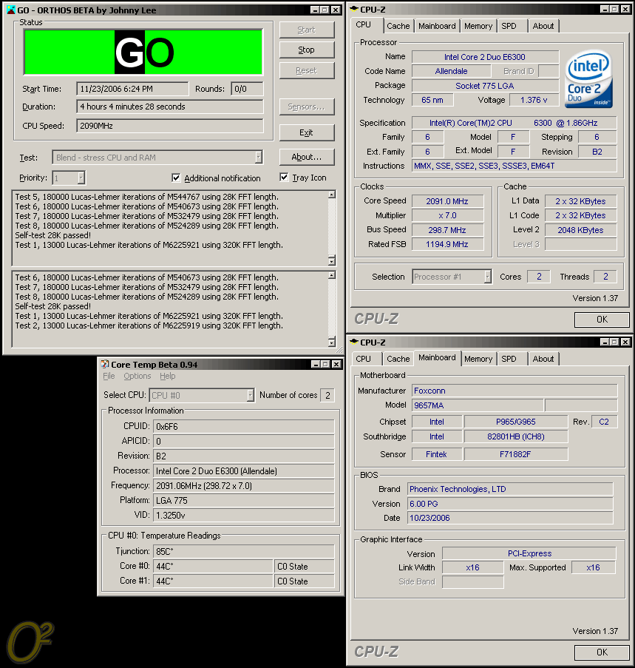
Task: Open the Test type dropdown in ORTHOS
Action: 258,158
